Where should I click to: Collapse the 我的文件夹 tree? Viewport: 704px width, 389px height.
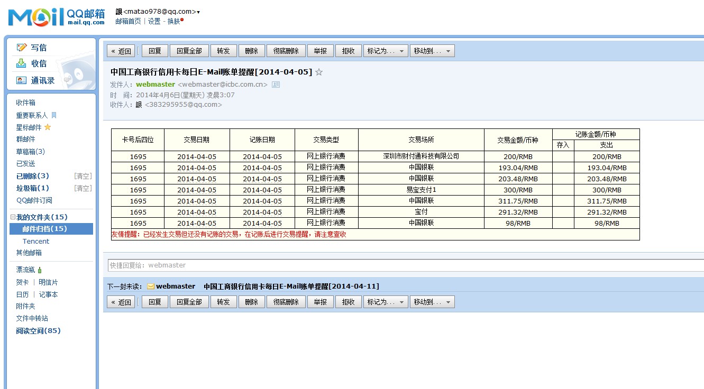(x=13, y=217)
